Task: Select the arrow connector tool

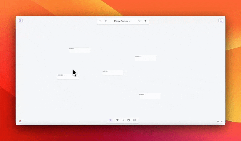Action: coord(123,120)
